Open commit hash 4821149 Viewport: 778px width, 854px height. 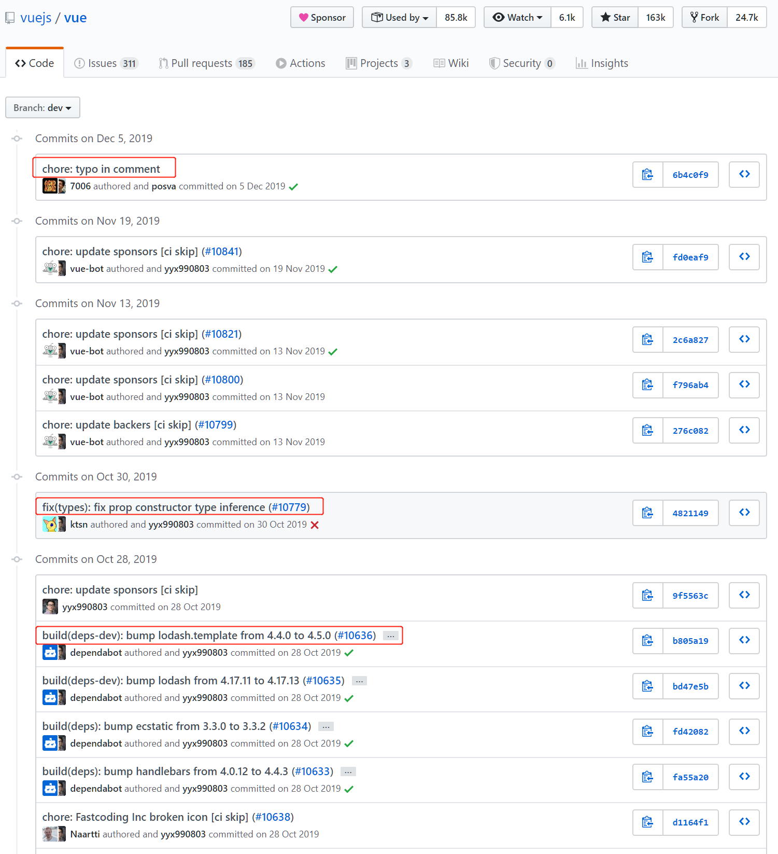coord(690,513)
